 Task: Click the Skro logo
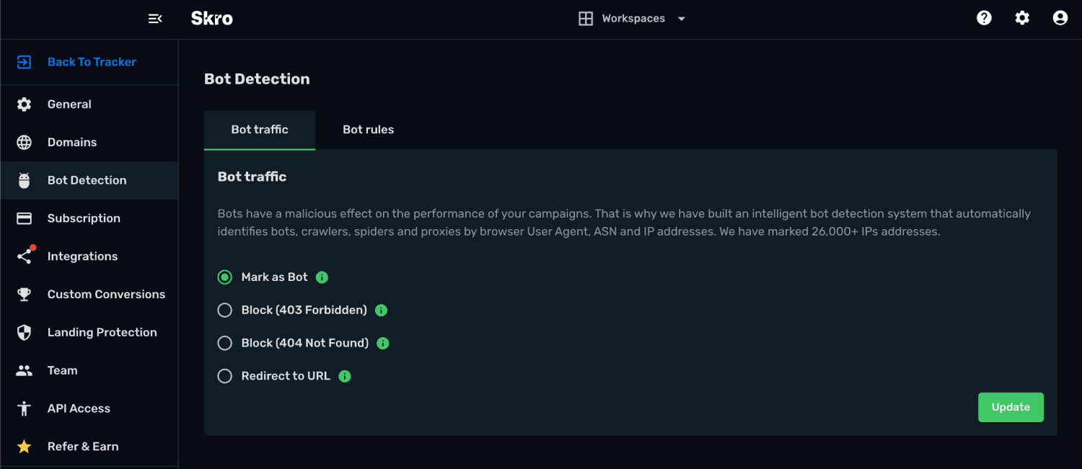(x=211, y=19)
